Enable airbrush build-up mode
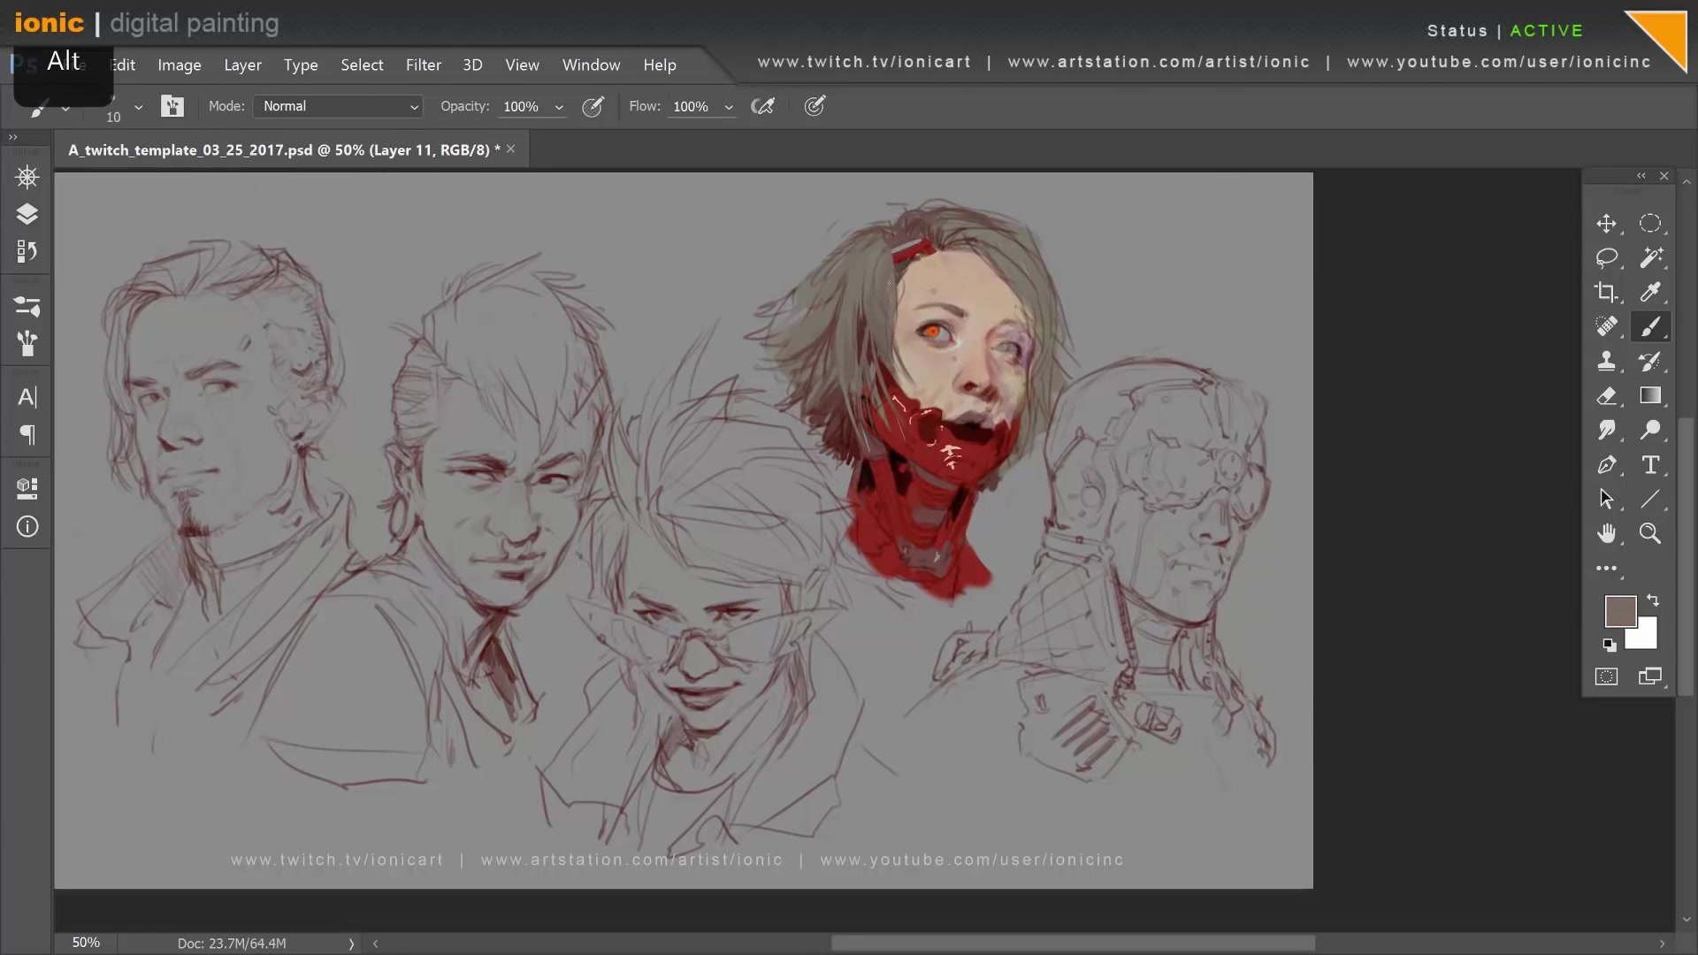 coord(762,106)
